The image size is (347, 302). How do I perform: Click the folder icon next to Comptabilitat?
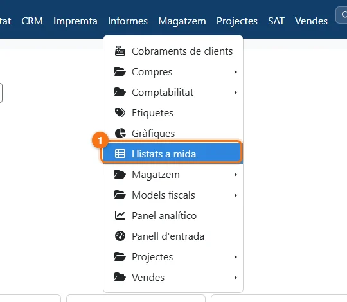click(120, 93)
